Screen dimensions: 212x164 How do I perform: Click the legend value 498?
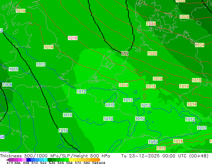pos(26,163)
